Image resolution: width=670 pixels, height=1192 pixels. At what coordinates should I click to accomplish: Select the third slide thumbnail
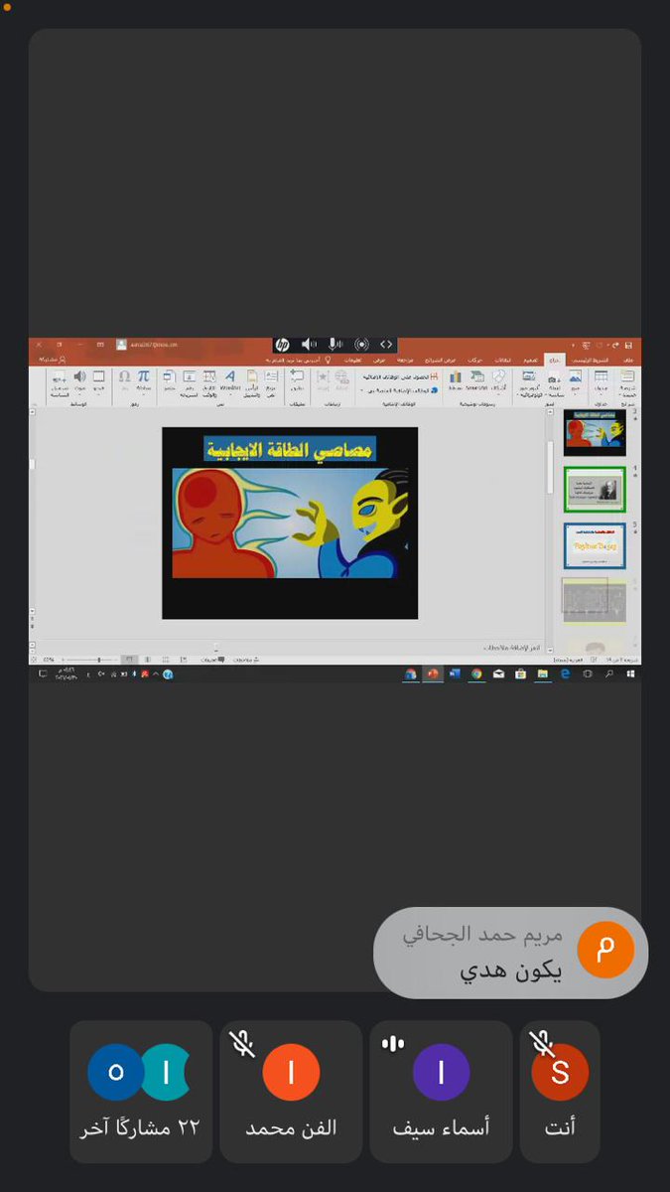pos(595,545)
